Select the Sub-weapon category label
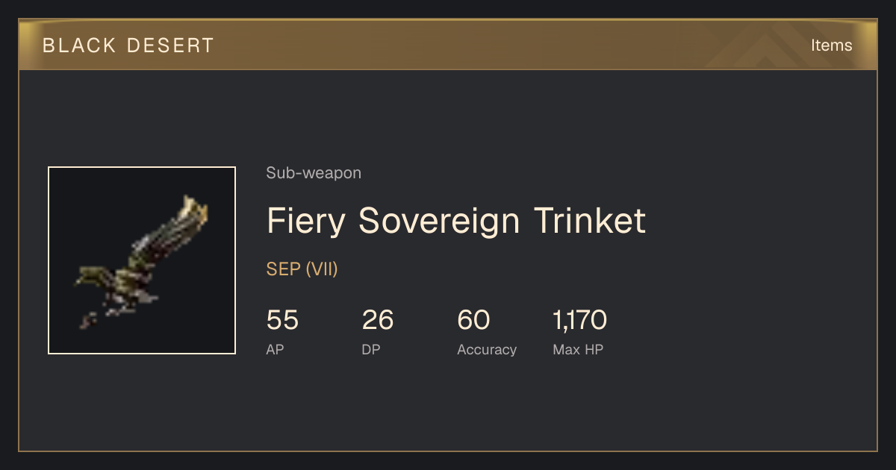 click(x=314, y=173)
